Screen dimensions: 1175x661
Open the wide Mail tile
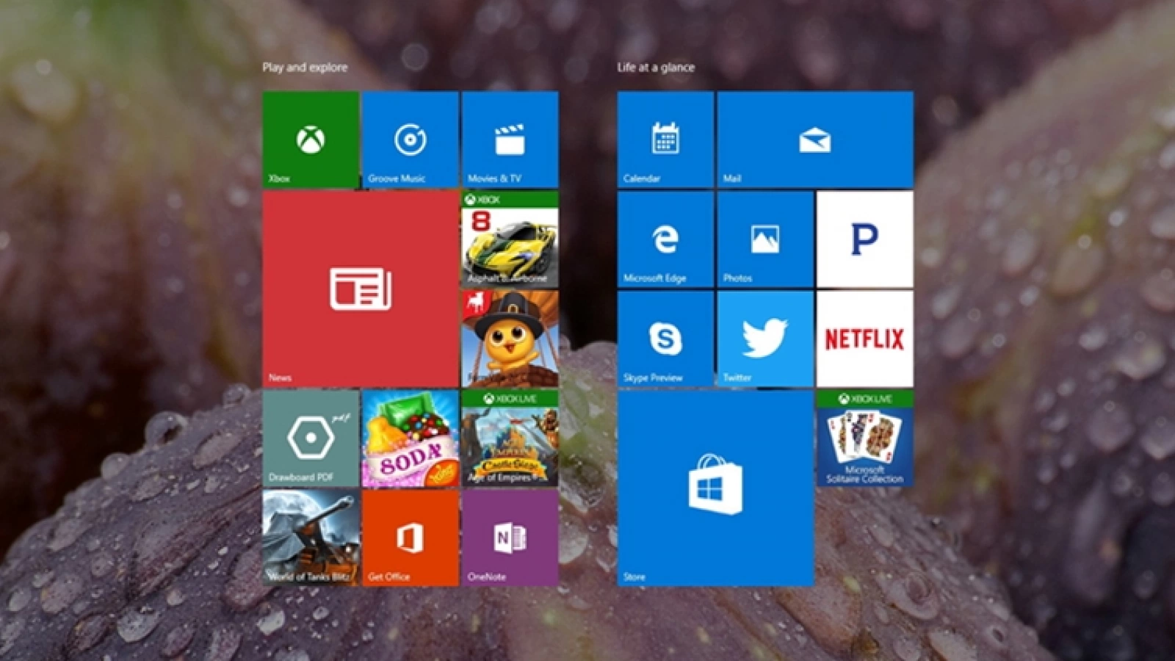pos(815,140)
